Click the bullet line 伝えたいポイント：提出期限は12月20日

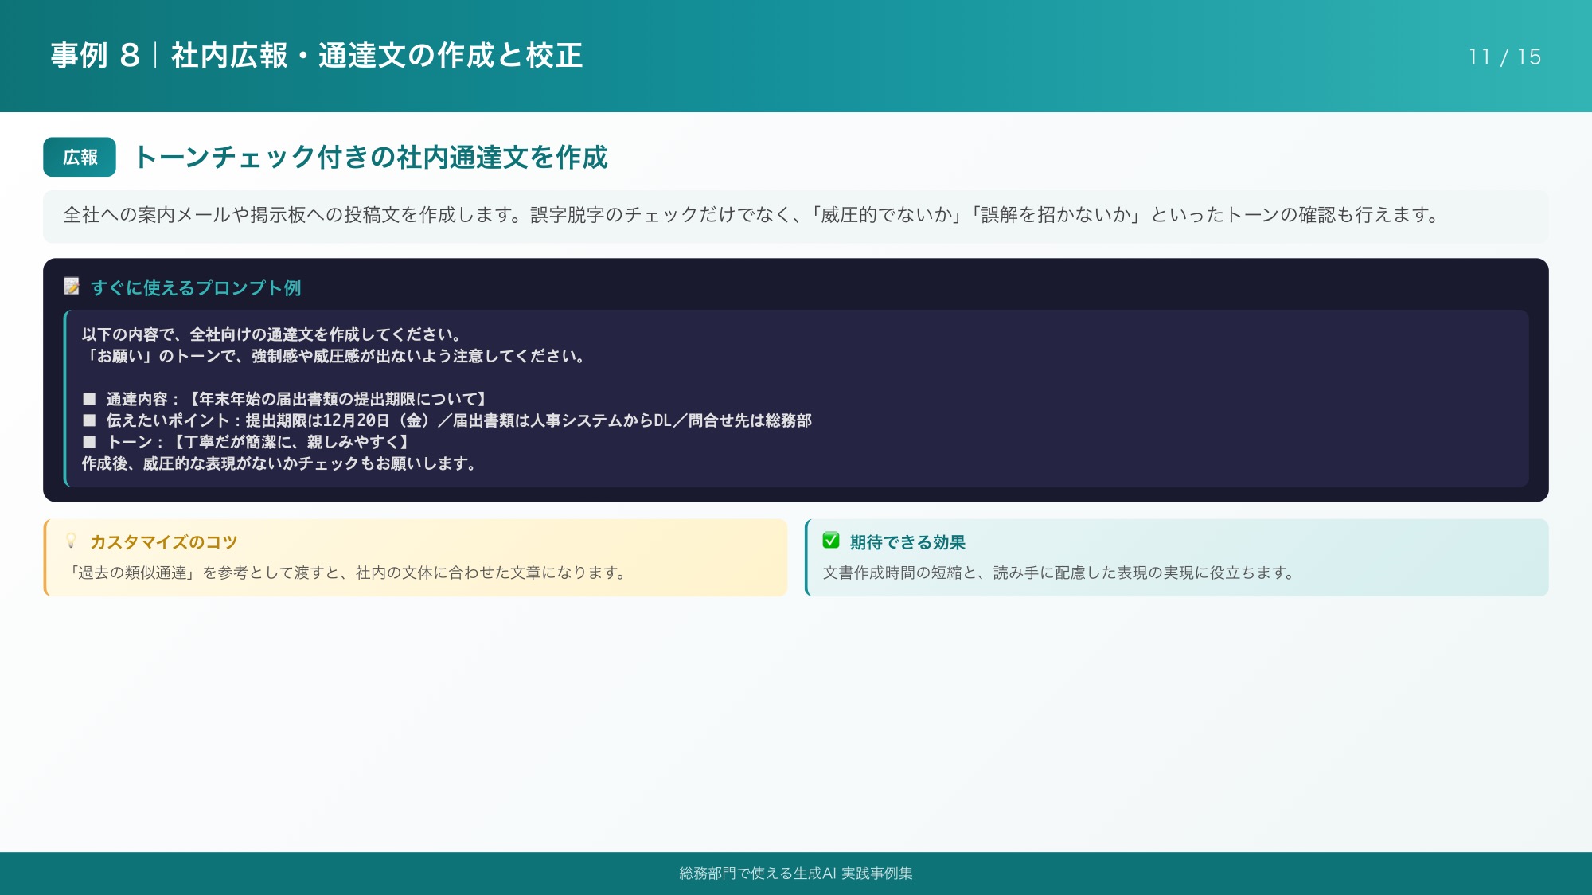(447, 420)
